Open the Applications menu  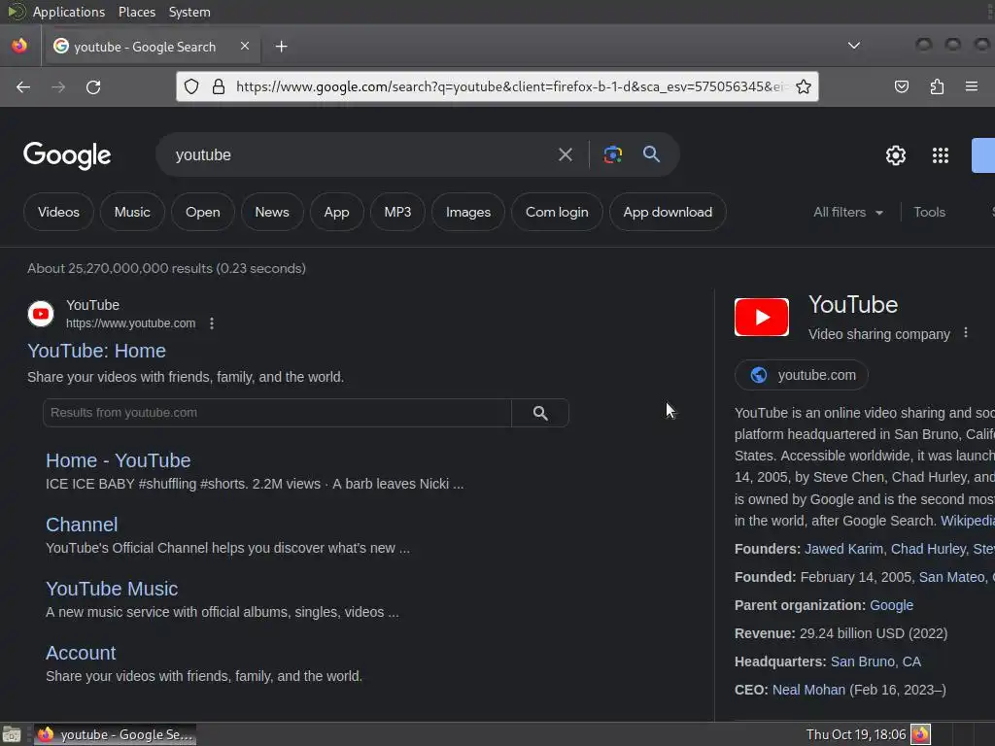69,12
